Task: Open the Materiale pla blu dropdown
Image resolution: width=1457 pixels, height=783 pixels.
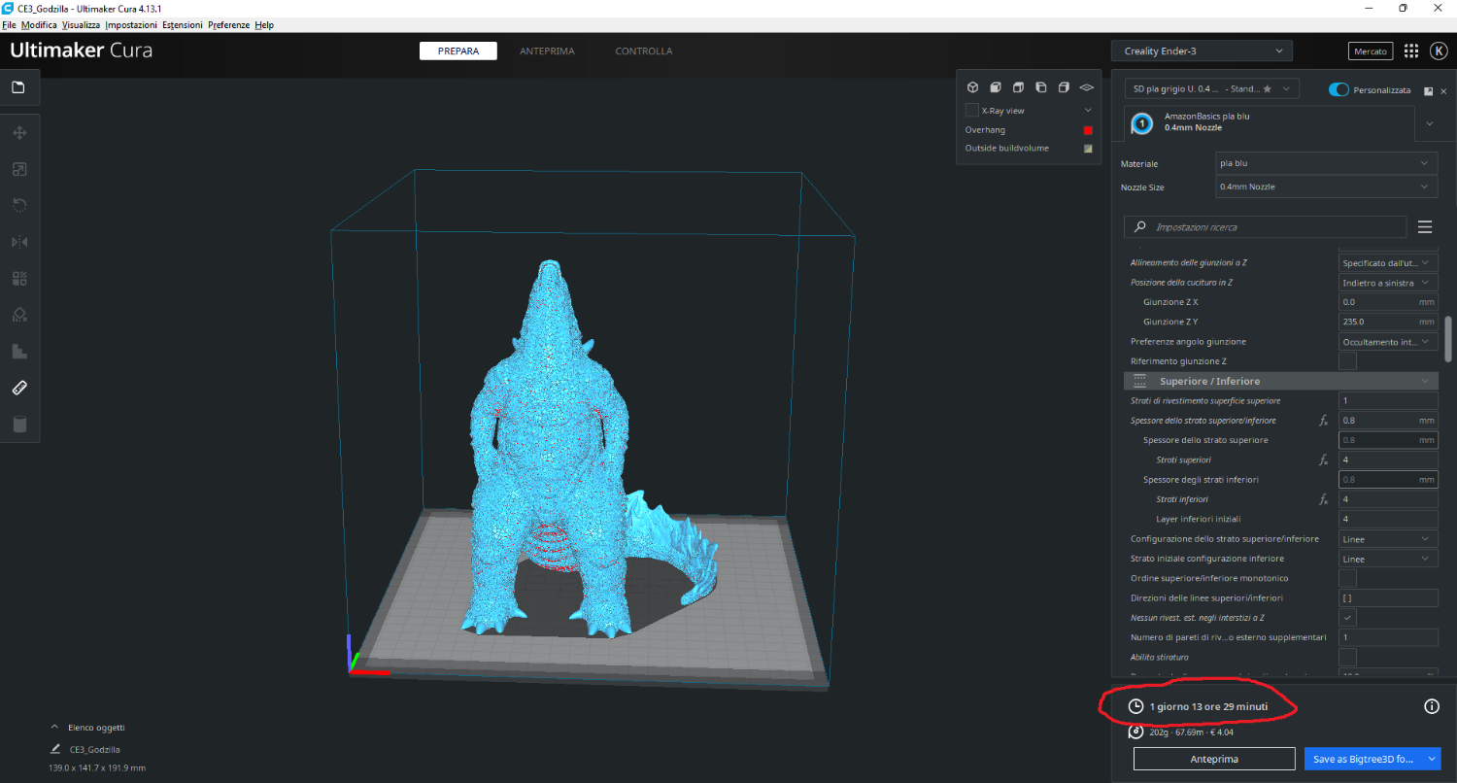Action: pyautogui.click(x=1326, y=163)
